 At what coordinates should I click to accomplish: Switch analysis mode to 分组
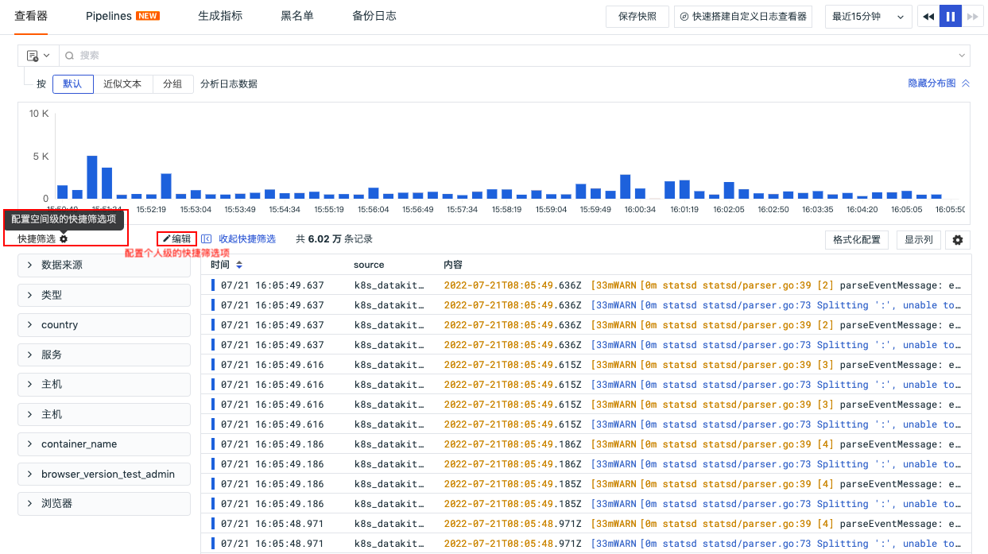tap(172, 83)
